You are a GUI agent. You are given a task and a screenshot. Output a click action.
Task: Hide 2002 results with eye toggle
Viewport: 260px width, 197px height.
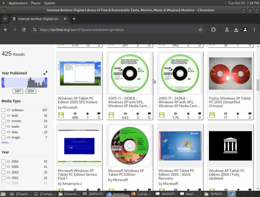click(x=8, y=178)
